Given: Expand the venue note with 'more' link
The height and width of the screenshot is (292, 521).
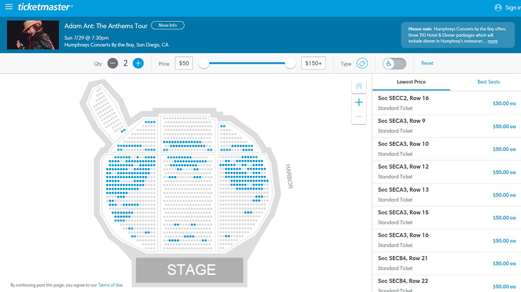Looking at the screenshot, I should 492,41.
